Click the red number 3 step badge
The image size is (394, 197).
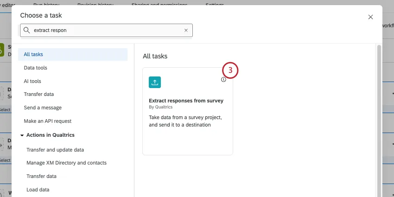230,71
